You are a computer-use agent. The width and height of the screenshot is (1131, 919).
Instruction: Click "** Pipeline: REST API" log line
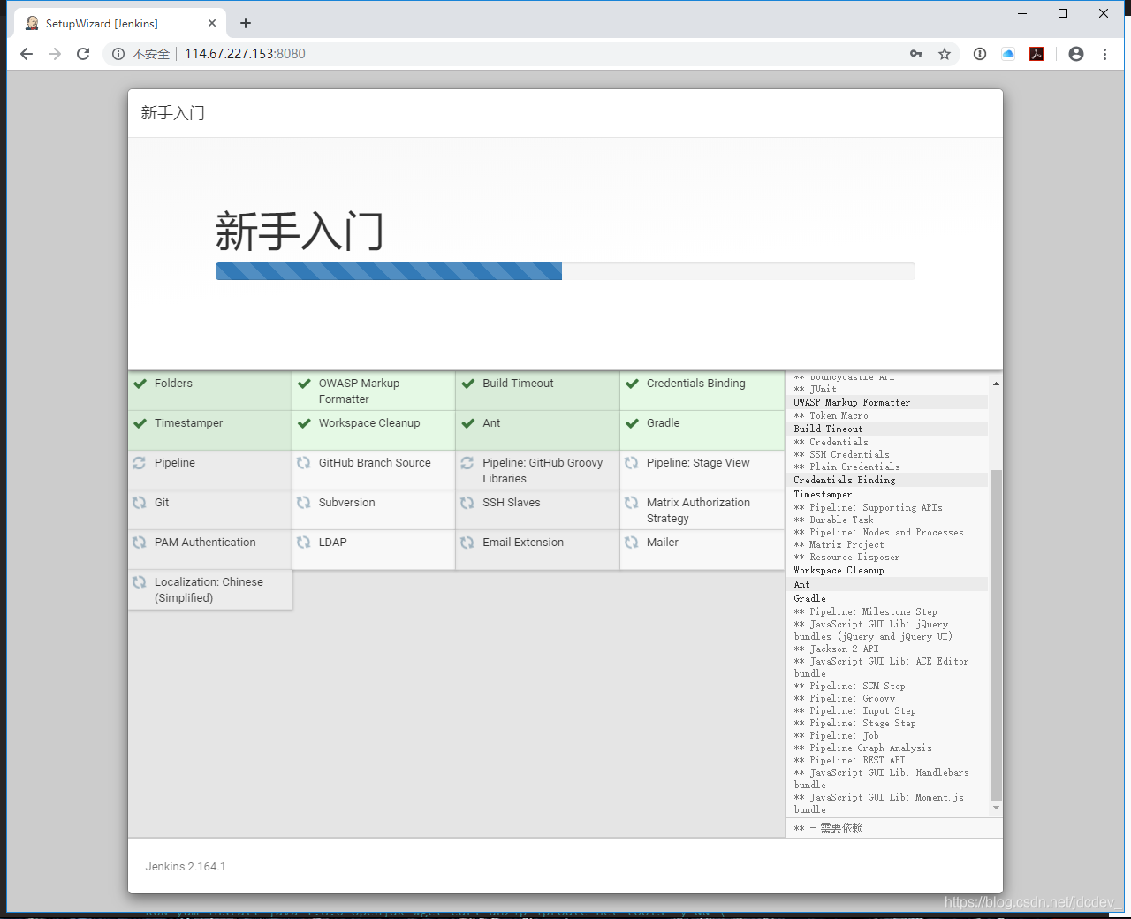click(849, 760)
